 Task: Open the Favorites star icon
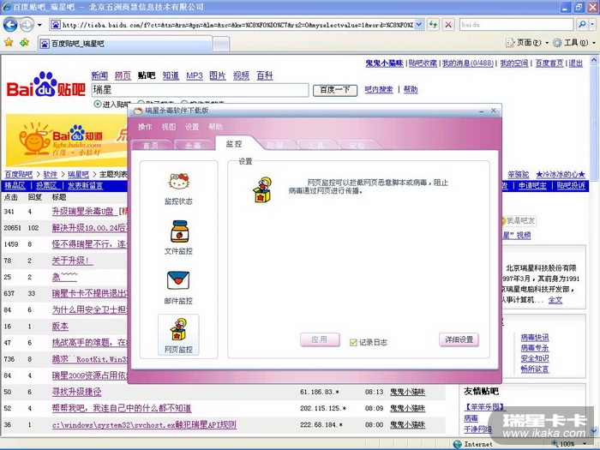click(x=9, y=43)
